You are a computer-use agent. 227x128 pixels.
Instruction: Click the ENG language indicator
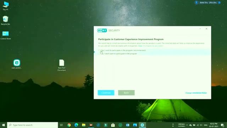click(206, 125)
